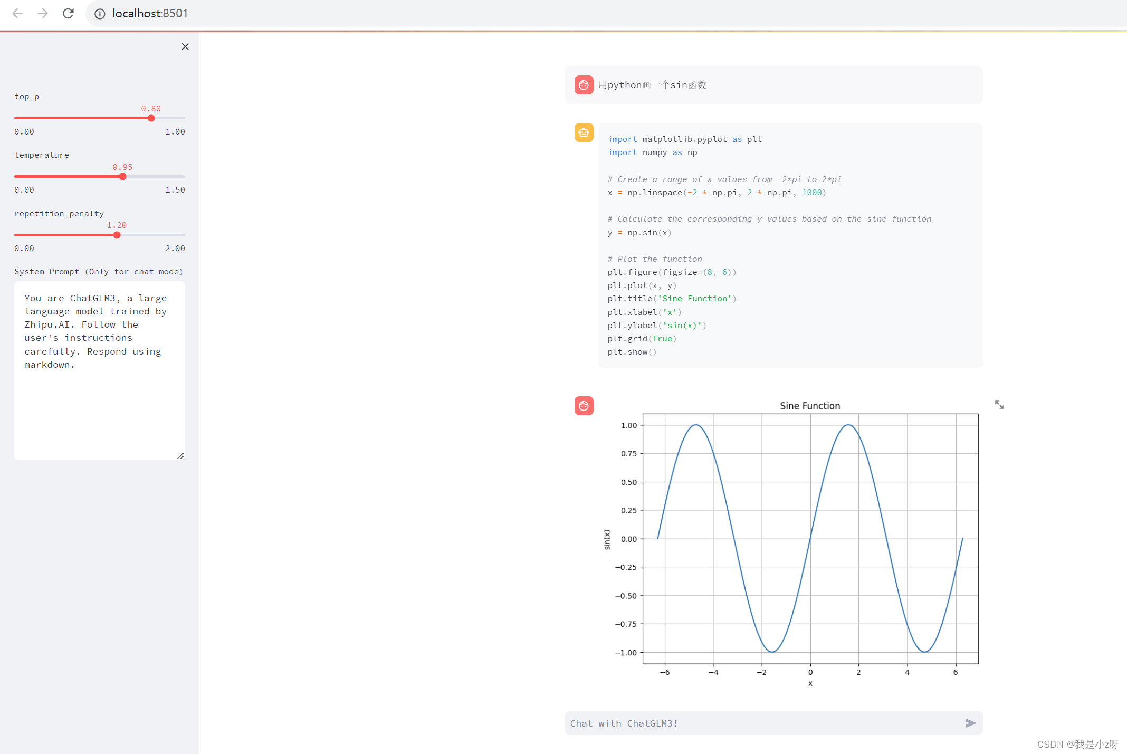1127x754 pixels.
Task: Click the 'y = np.sin(x)' code line
Action: pos(639,233)
